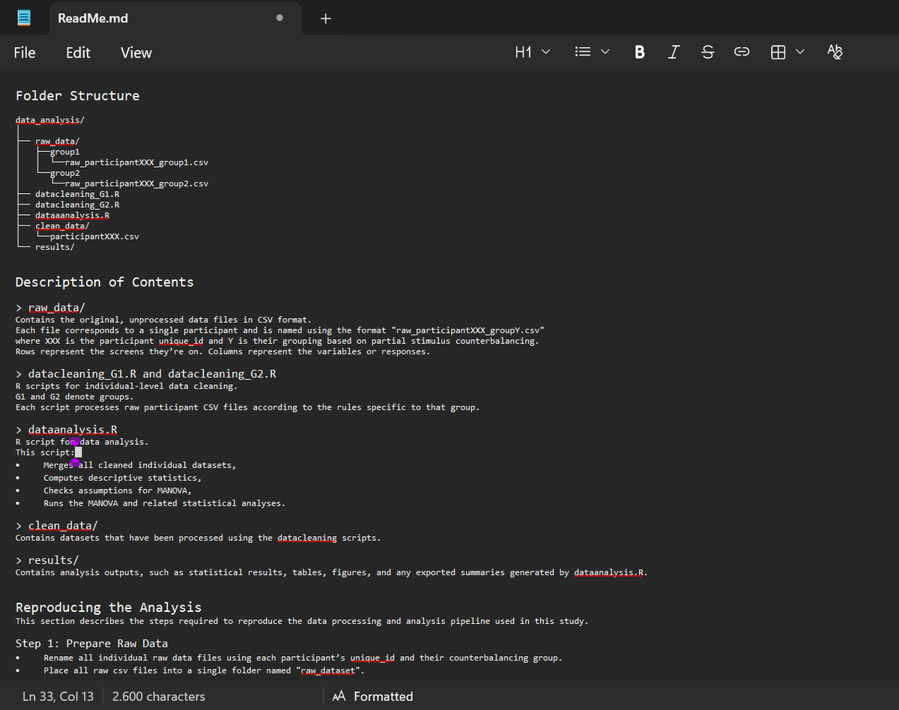Click the Description of Contents heading

click(x=104, y=282)
